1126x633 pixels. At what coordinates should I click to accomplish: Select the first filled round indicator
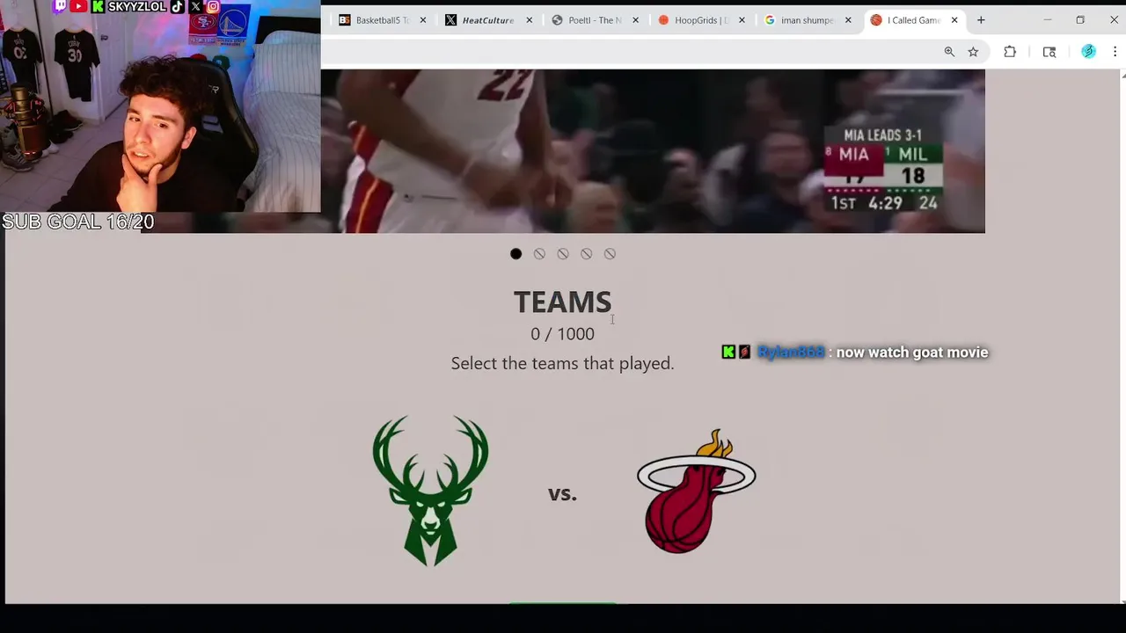pyautogui.click(x=516, y=254)
